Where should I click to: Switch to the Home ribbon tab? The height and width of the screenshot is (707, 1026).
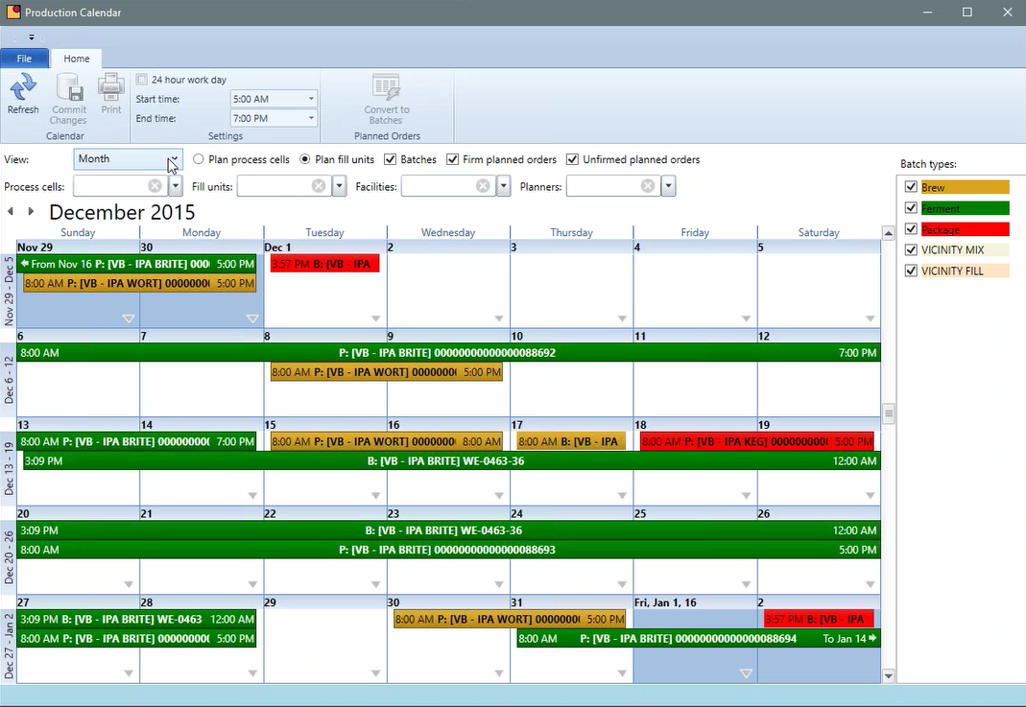tap(77, 59)
